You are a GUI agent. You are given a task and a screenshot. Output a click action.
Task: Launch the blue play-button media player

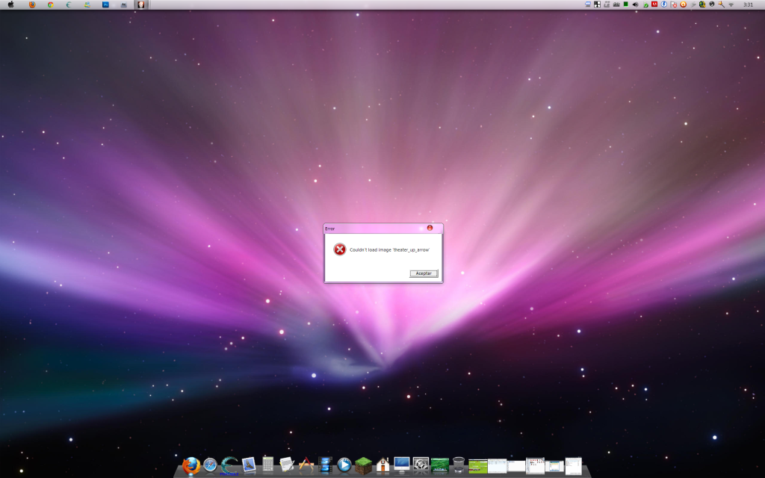coord(344,465)
